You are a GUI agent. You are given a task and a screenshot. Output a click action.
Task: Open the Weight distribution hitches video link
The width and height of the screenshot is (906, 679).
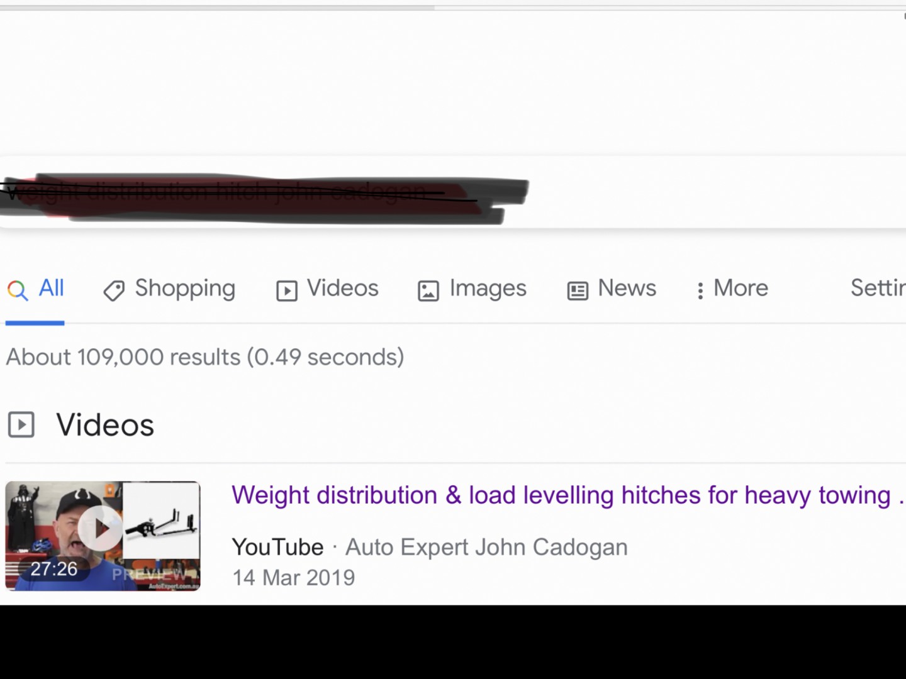pyautogui.click(x=561, y=495)
